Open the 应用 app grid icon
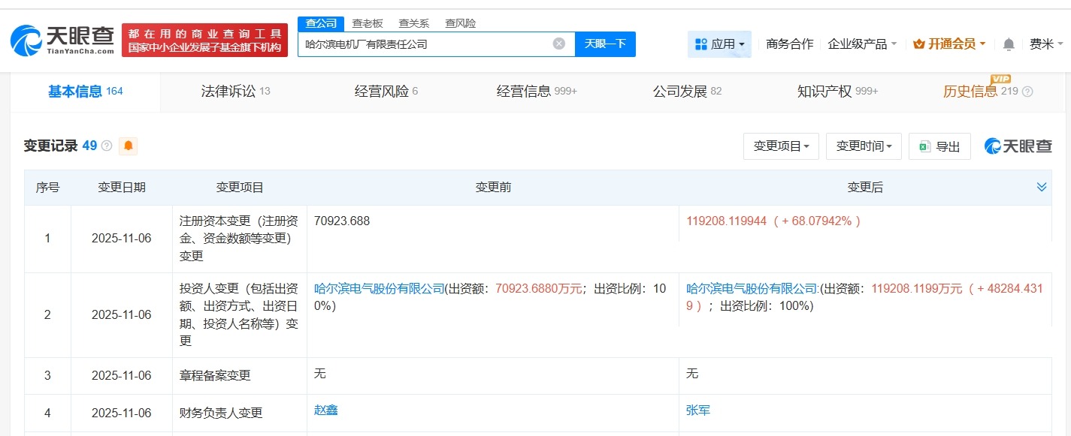 coord(700,44)
